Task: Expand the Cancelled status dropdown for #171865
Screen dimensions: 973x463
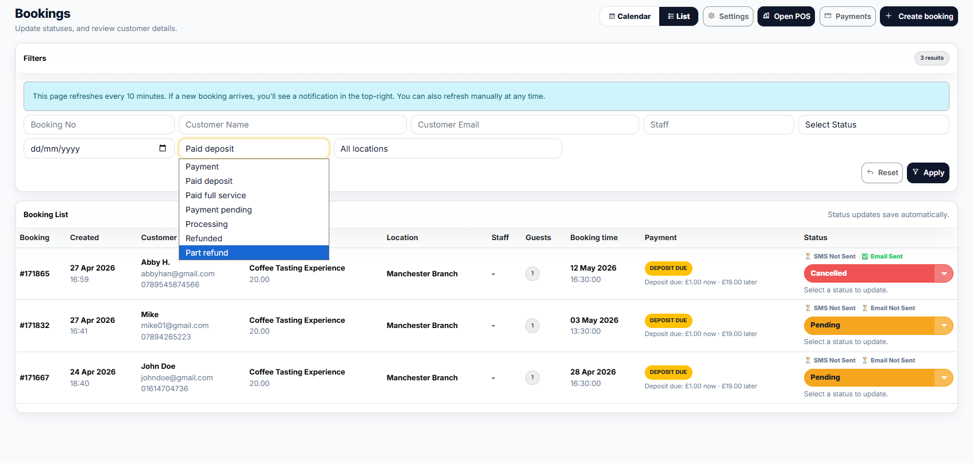Action: pos(944,273)
